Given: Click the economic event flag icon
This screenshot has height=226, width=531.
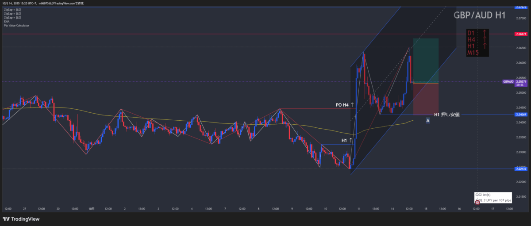Looking at the screenshot, I should [477, 202].
